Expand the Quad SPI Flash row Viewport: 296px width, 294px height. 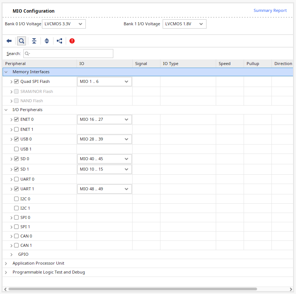click(x=11, y=82)
